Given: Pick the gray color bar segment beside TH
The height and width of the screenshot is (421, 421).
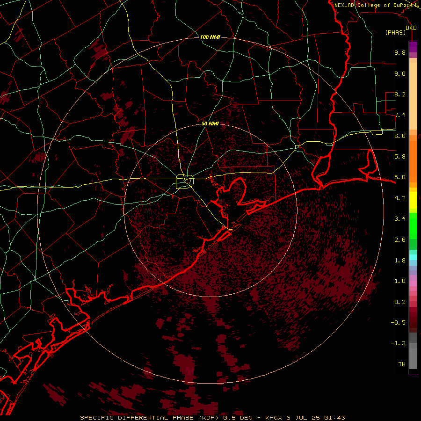Looking at the screenshot, I should [413, 360].
